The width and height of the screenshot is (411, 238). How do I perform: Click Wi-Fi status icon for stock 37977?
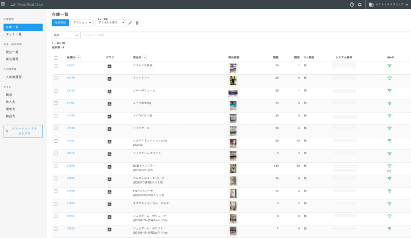click(x=389, y=178)
